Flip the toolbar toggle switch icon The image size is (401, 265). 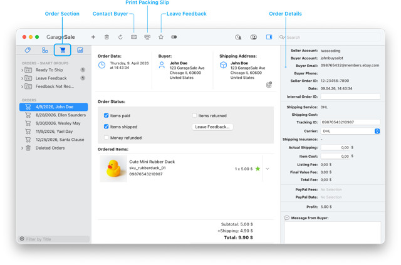(174, 37)
